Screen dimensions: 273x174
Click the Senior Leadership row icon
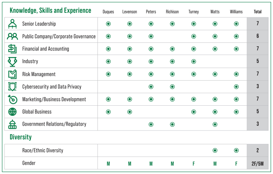point(12,24)
